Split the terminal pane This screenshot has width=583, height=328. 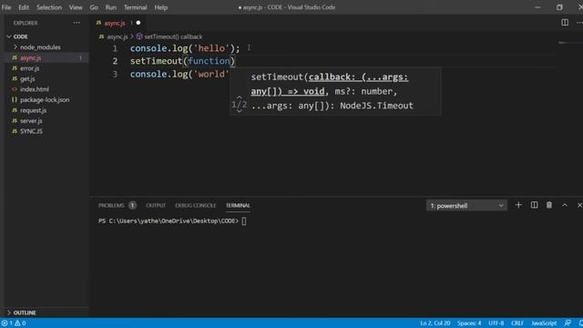(534, 205)
